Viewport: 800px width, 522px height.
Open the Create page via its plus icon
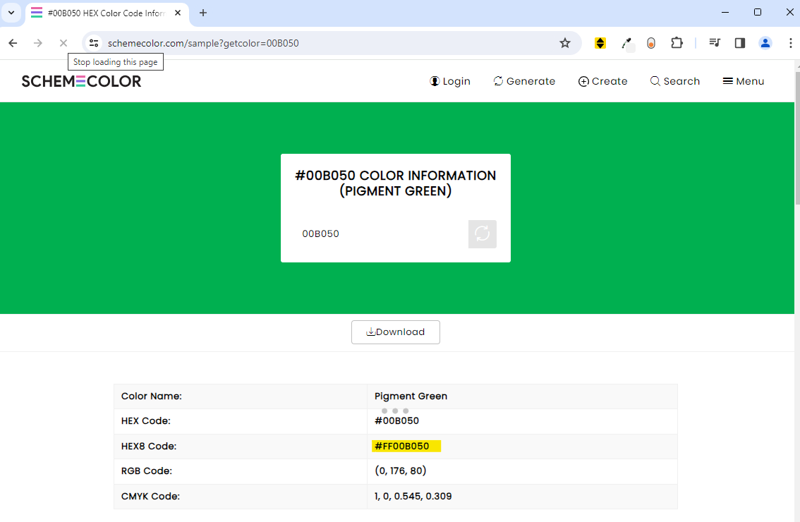583,81
